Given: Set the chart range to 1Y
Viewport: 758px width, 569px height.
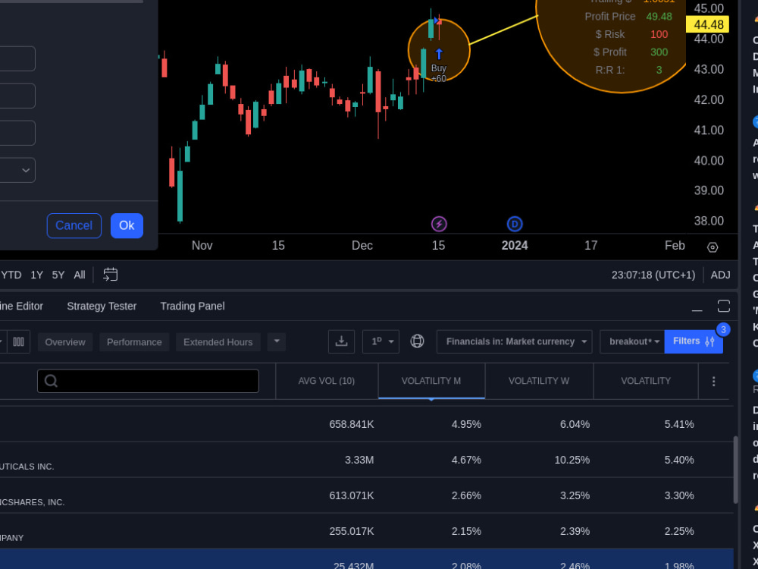Looking at the screenshot, I should pos(36,275).
